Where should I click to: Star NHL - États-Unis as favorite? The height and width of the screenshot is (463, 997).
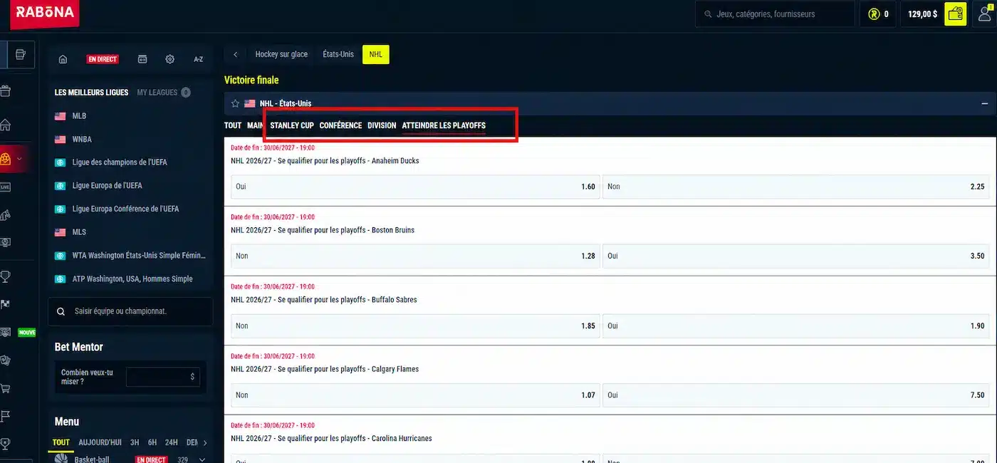pyautogui.click(x=235, y=103)
